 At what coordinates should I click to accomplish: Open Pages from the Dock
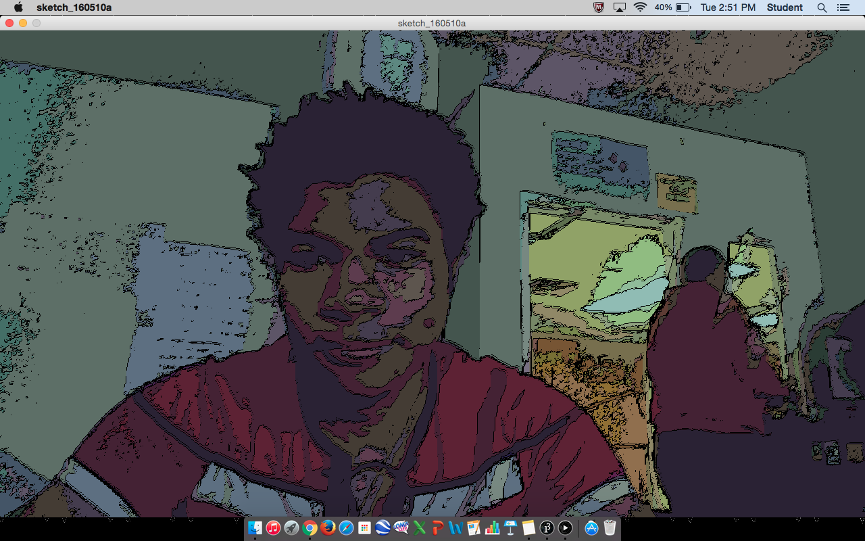(474, 527)
